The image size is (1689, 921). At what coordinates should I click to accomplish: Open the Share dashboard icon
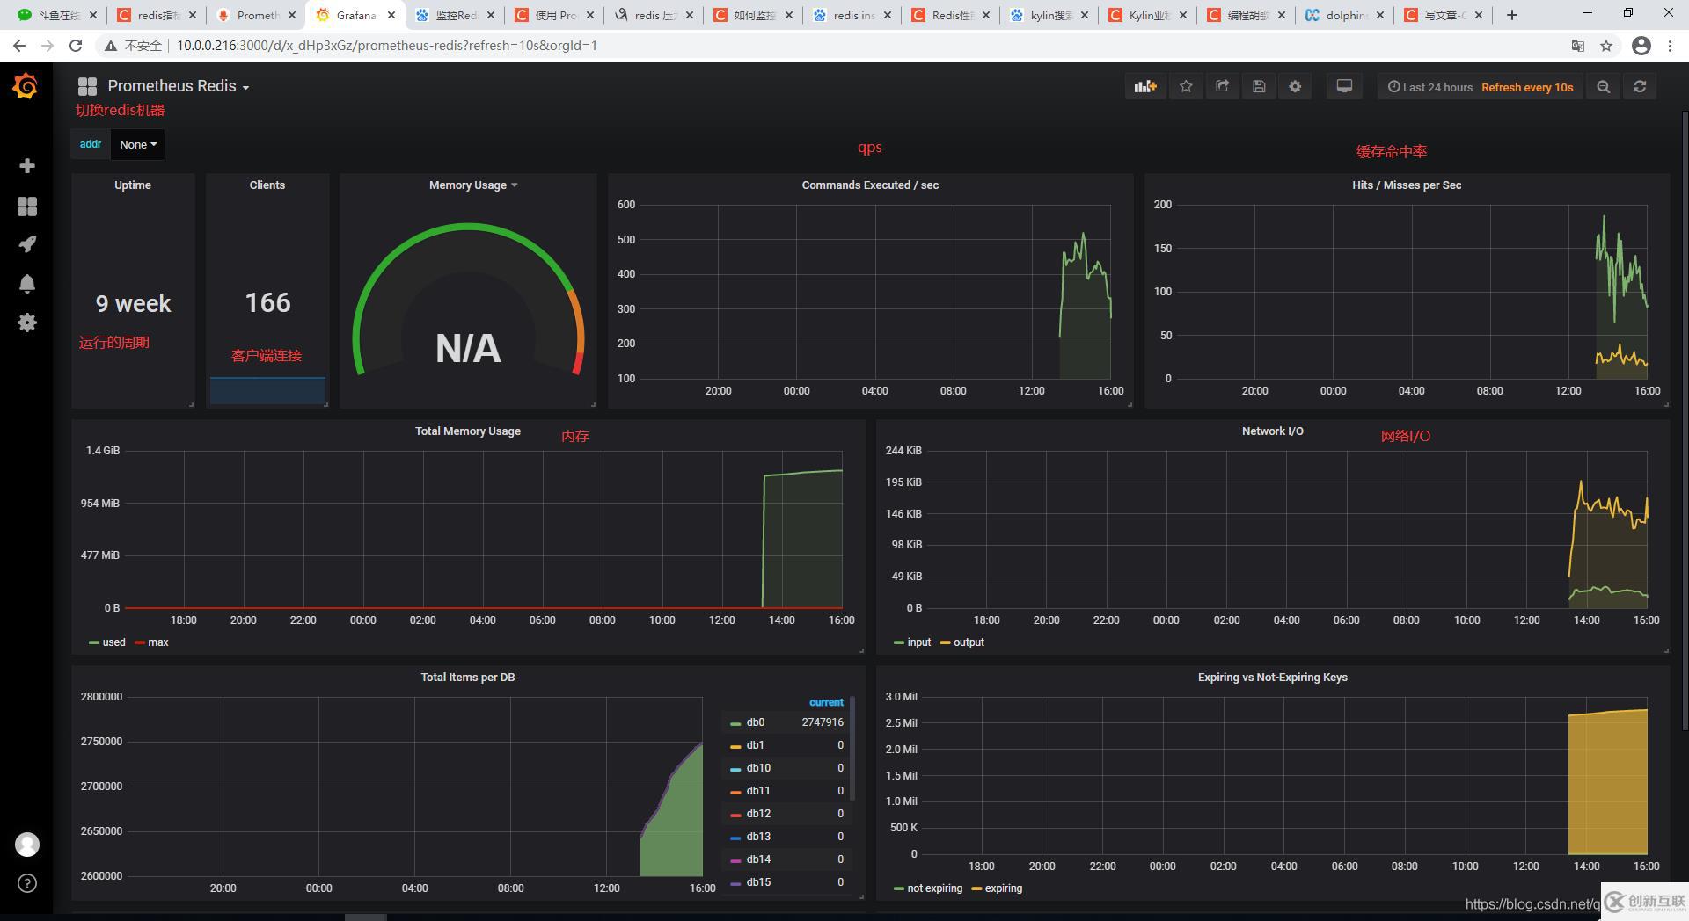[1222, 86]
